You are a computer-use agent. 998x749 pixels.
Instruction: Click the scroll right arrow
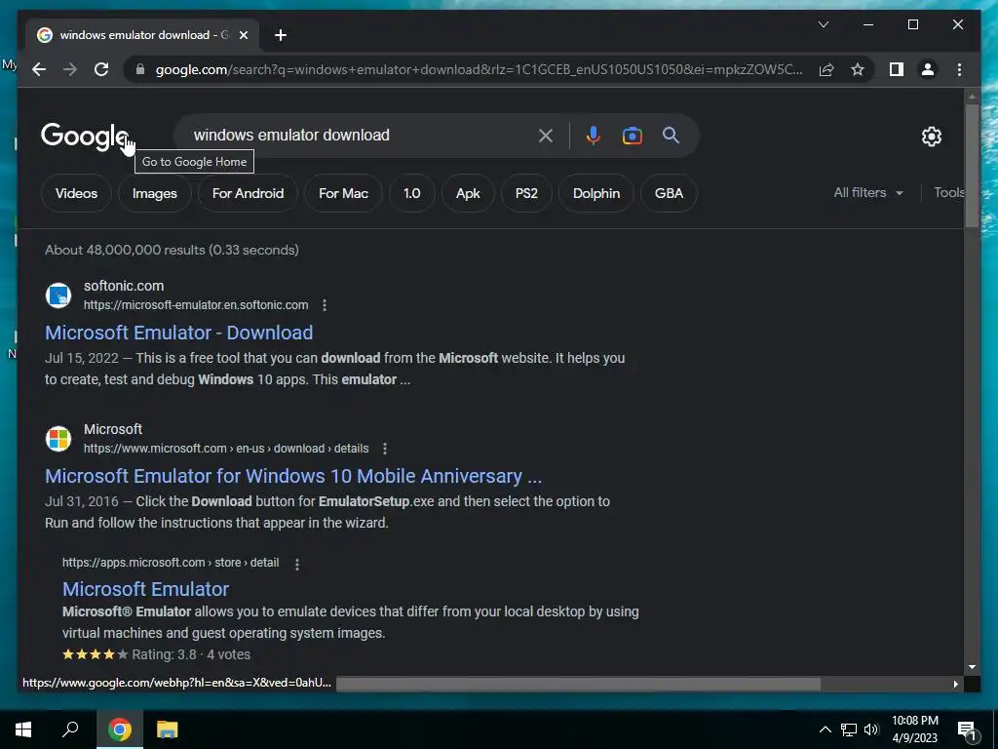[x=955, y=684]
